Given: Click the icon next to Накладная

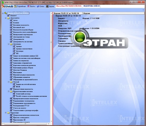Looking at the screenshot, I should coord(11,72).
